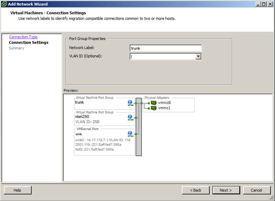This screenshot has height=201, width=275.
Task: Open the VLAN ID dropdown arrow
Action: [x=198, y=56]
